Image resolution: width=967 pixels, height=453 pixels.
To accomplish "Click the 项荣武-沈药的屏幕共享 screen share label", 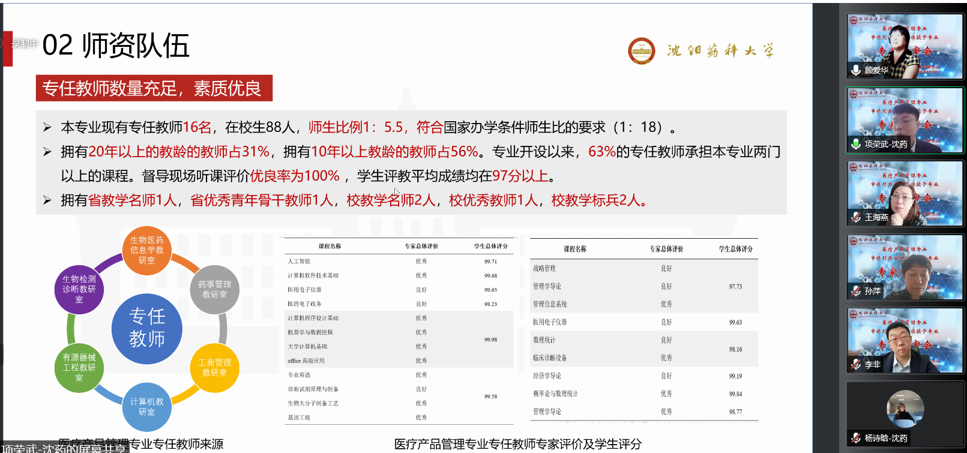I will click(64, 448).
